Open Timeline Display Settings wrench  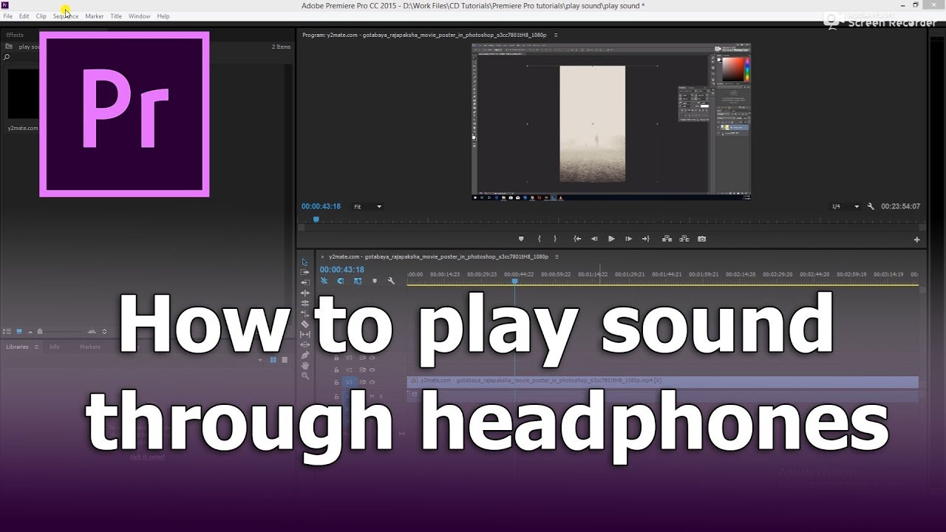coord(391,281)
